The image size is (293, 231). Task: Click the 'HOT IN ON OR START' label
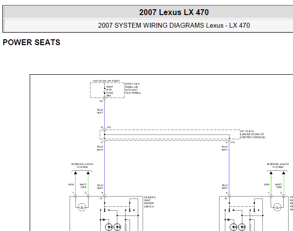click(107, 81)
